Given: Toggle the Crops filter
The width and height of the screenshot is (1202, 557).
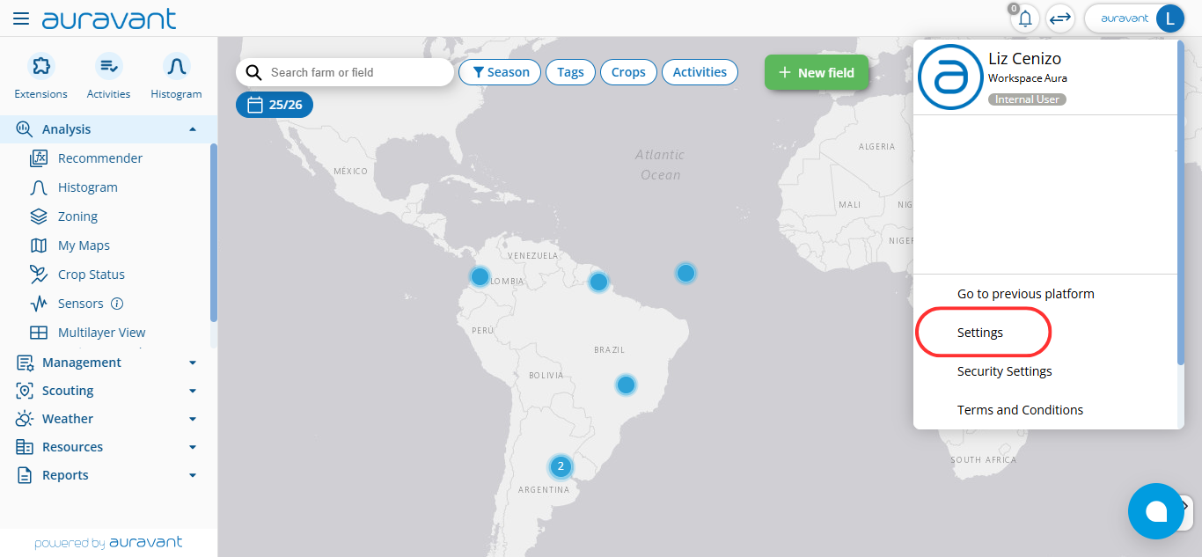Looking at the screenshot, I should click(628, 72).
